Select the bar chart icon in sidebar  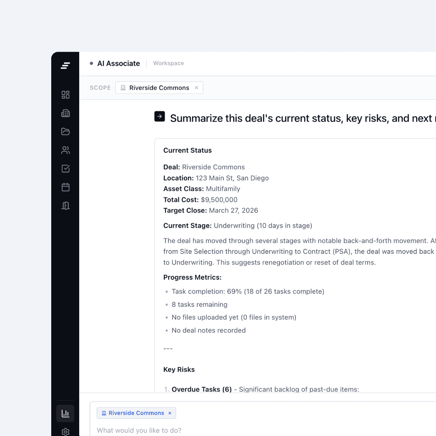(65, 413)
